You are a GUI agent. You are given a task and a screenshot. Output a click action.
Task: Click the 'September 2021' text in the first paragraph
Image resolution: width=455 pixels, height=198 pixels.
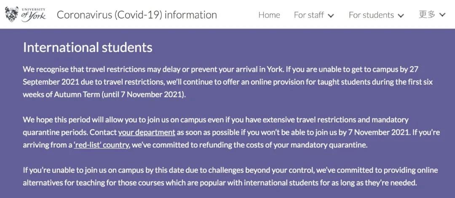coord(51,82)
